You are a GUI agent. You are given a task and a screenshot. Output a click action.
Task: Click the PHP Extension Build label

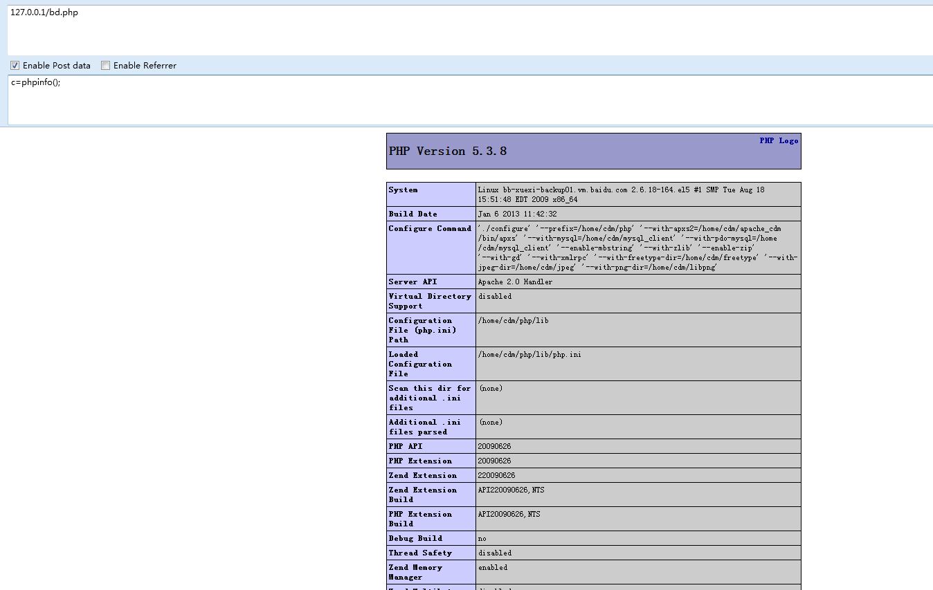pyautogui.click(x=420, y=519)
